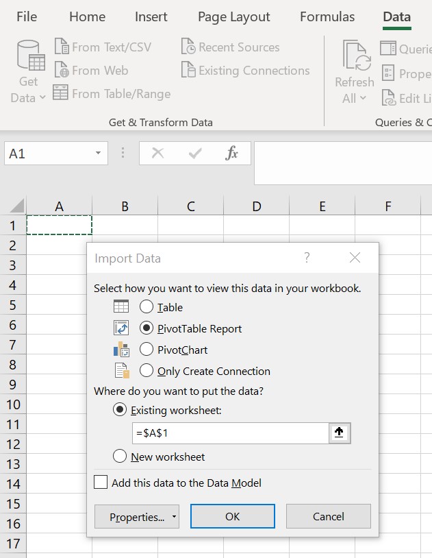Click the Insert Function fx icon
This screenshot has height=558, width=432.
231,154
